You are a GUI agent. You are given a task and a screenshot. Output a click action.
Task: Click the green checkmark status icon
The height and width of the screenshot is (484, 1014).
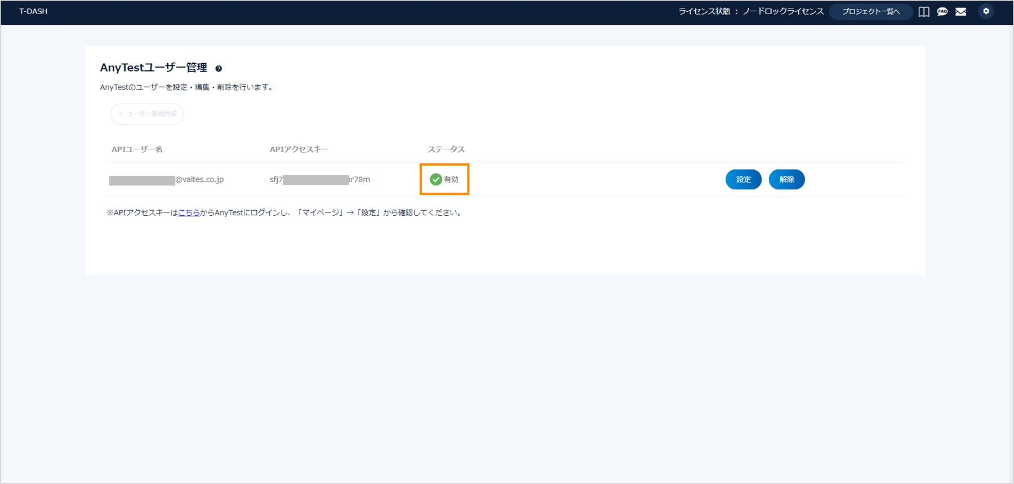(x=435, y=179)
